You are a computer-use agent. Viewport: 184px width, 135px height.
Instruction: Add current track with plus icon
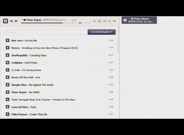94,21
